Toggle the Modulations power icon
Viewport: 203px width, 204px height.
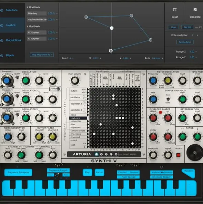tap(2, 40)
